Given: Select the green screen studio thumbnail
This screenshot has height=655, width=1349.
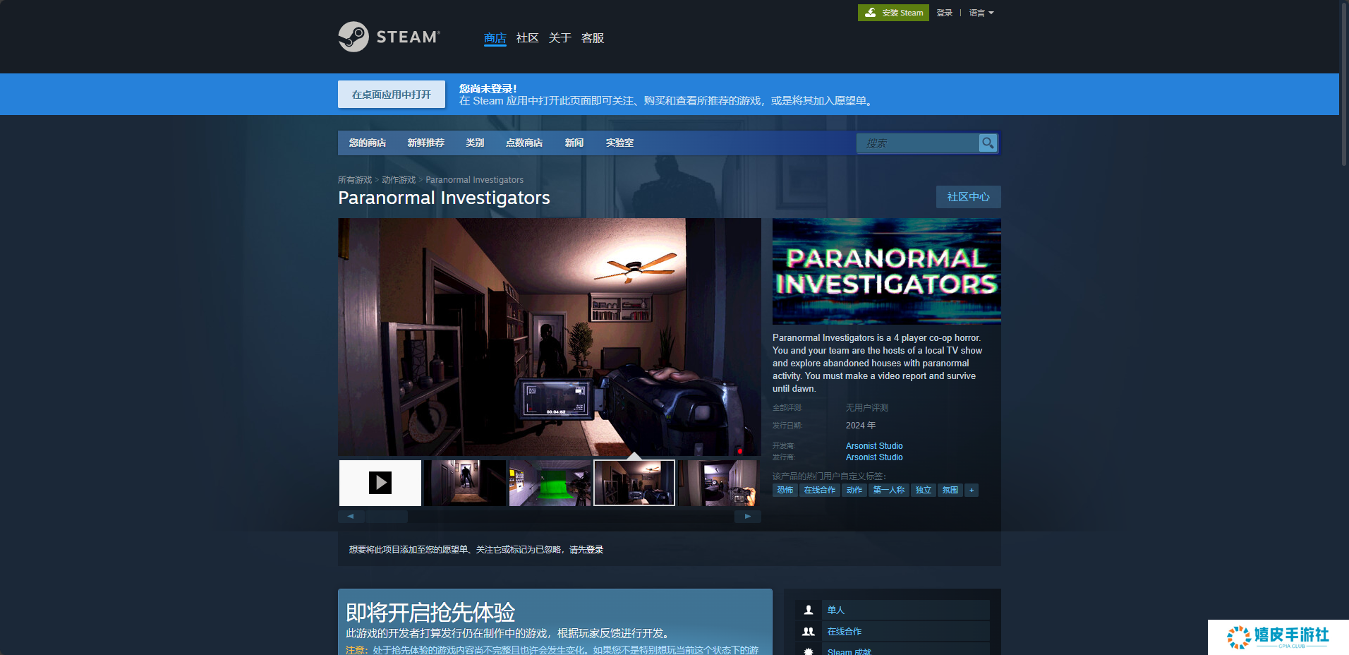Looking at the screenshot, I should (550, 483).
